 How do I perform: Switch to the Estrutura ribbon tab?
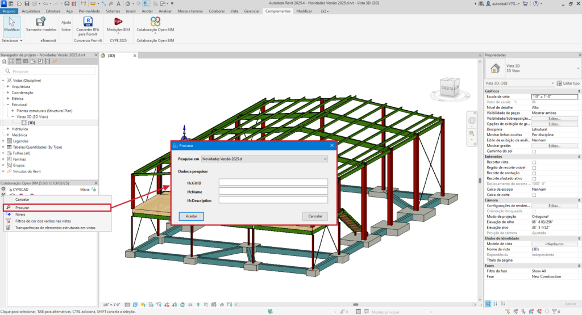[x=53, y=11]
